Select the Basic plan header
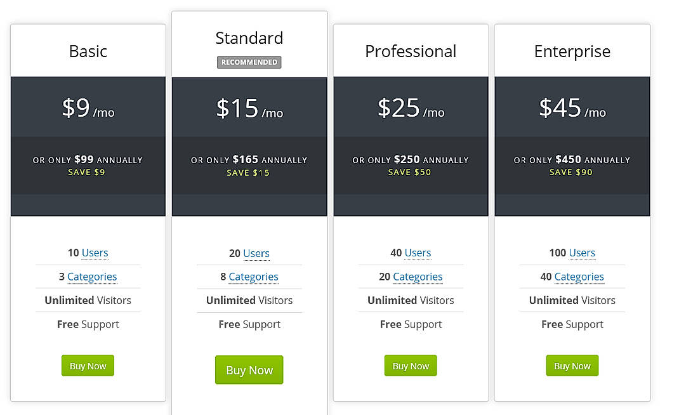This screenshot has width=679, height=415. tap(88, 51)
